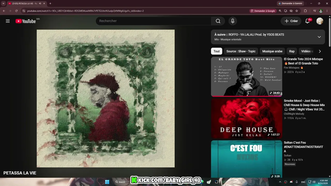Screen dimensions: 331x186
Task: Click the crossed-eye icon in address bar
Action: [291, 11]
